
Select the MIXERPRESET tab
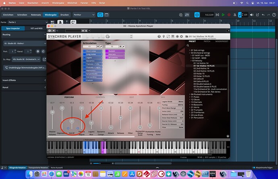coord(222,41)
